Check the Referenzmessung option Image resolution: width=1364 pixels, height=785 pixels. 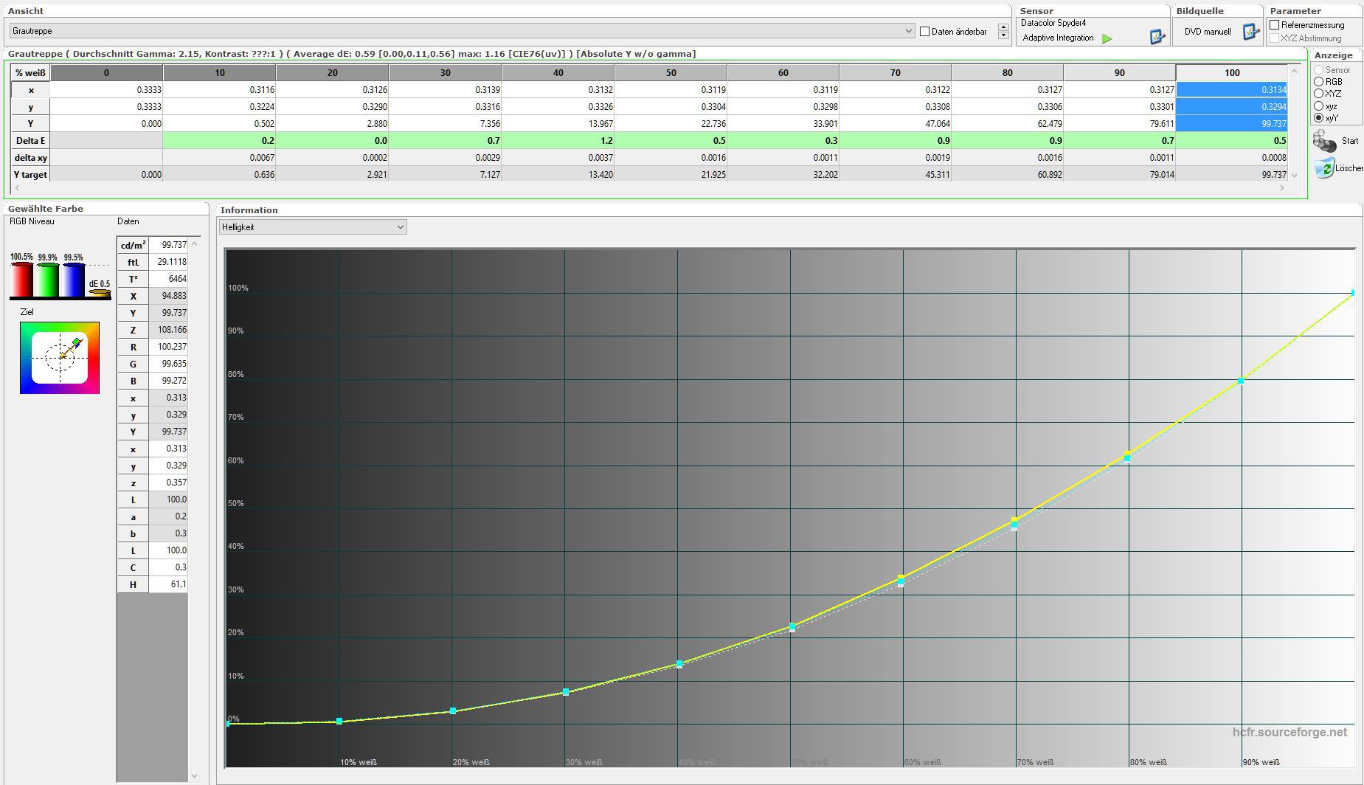(x=1275, y=25)
